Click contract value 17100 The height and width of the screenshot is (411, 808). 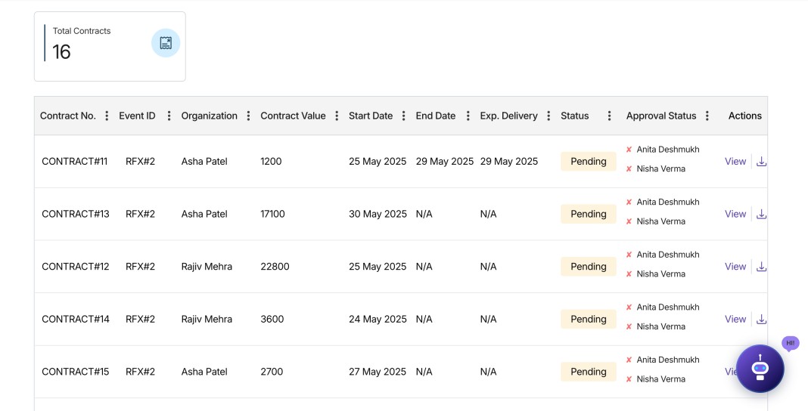tap(272, 214)
